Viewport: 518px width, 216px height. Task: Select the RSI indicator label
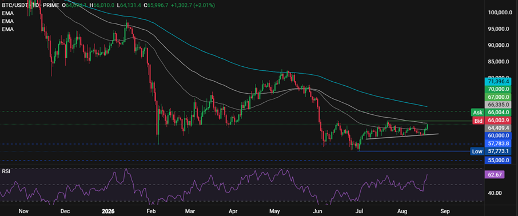coord(6,171)
